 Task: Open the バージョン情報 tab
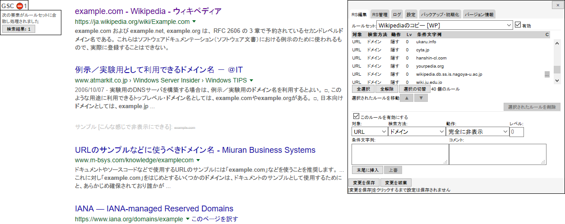click(x=479, y=14)
